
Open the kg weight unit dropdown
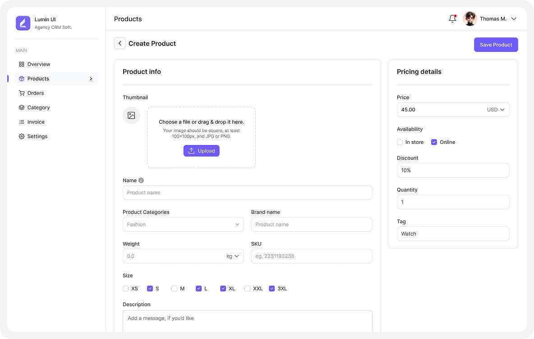[233, 256]
